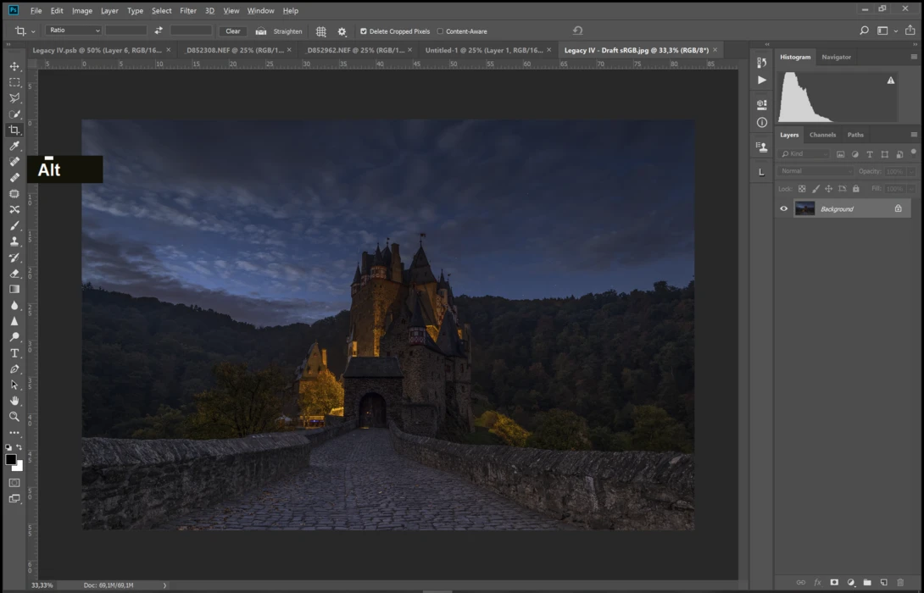Open the Normal blend mode dropdown
Viewport: 924px width, 593px height.
tap(815, 171)
